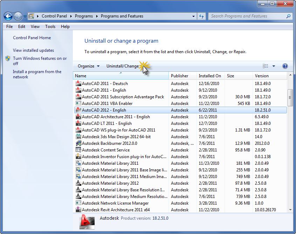Click Autodesk Inventor Fusion plug-in icon
This screenshot has height=234, width=296.
coord(78,156)
